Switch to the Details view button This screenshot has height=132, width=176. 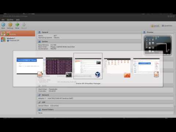click(x=155, y=26)
